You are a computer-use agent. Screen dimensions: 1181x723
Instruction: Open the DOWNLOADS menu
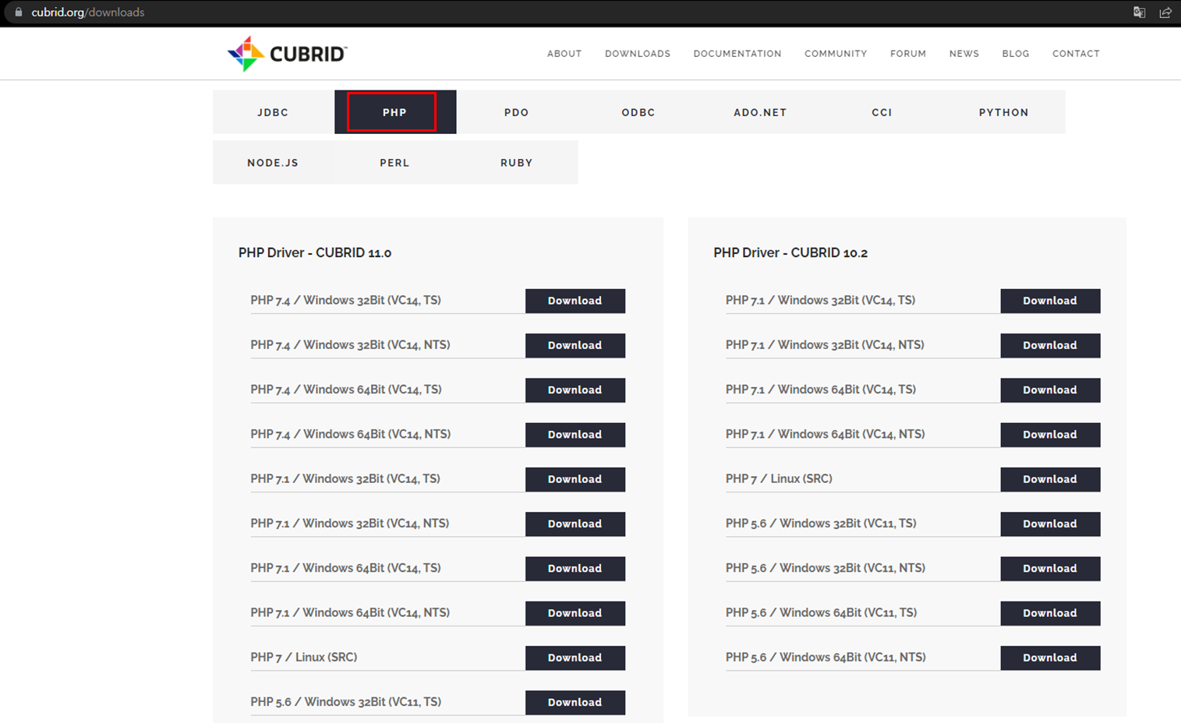pyautogui.click(x=638, y=54)
